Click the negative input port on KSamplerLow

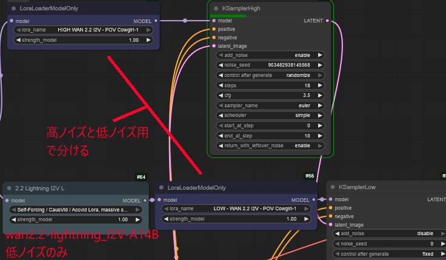click(330, 216)
